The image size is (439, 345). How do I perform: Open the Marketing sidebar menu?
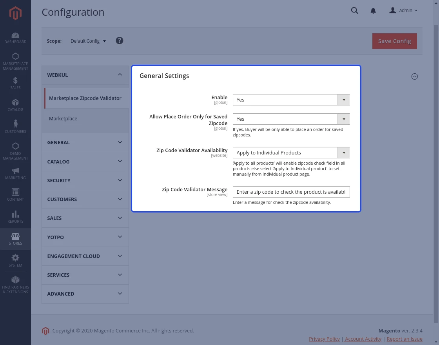tap(15, 174)
